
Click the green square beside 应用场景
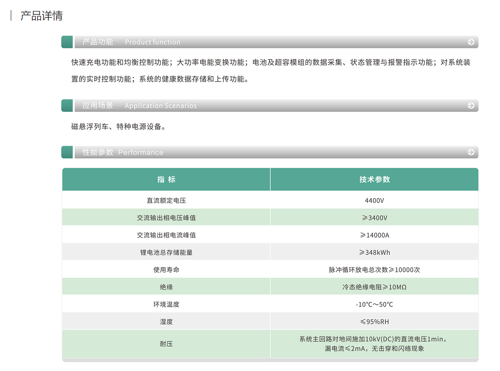pyautogui.click(x=67, y=106)
